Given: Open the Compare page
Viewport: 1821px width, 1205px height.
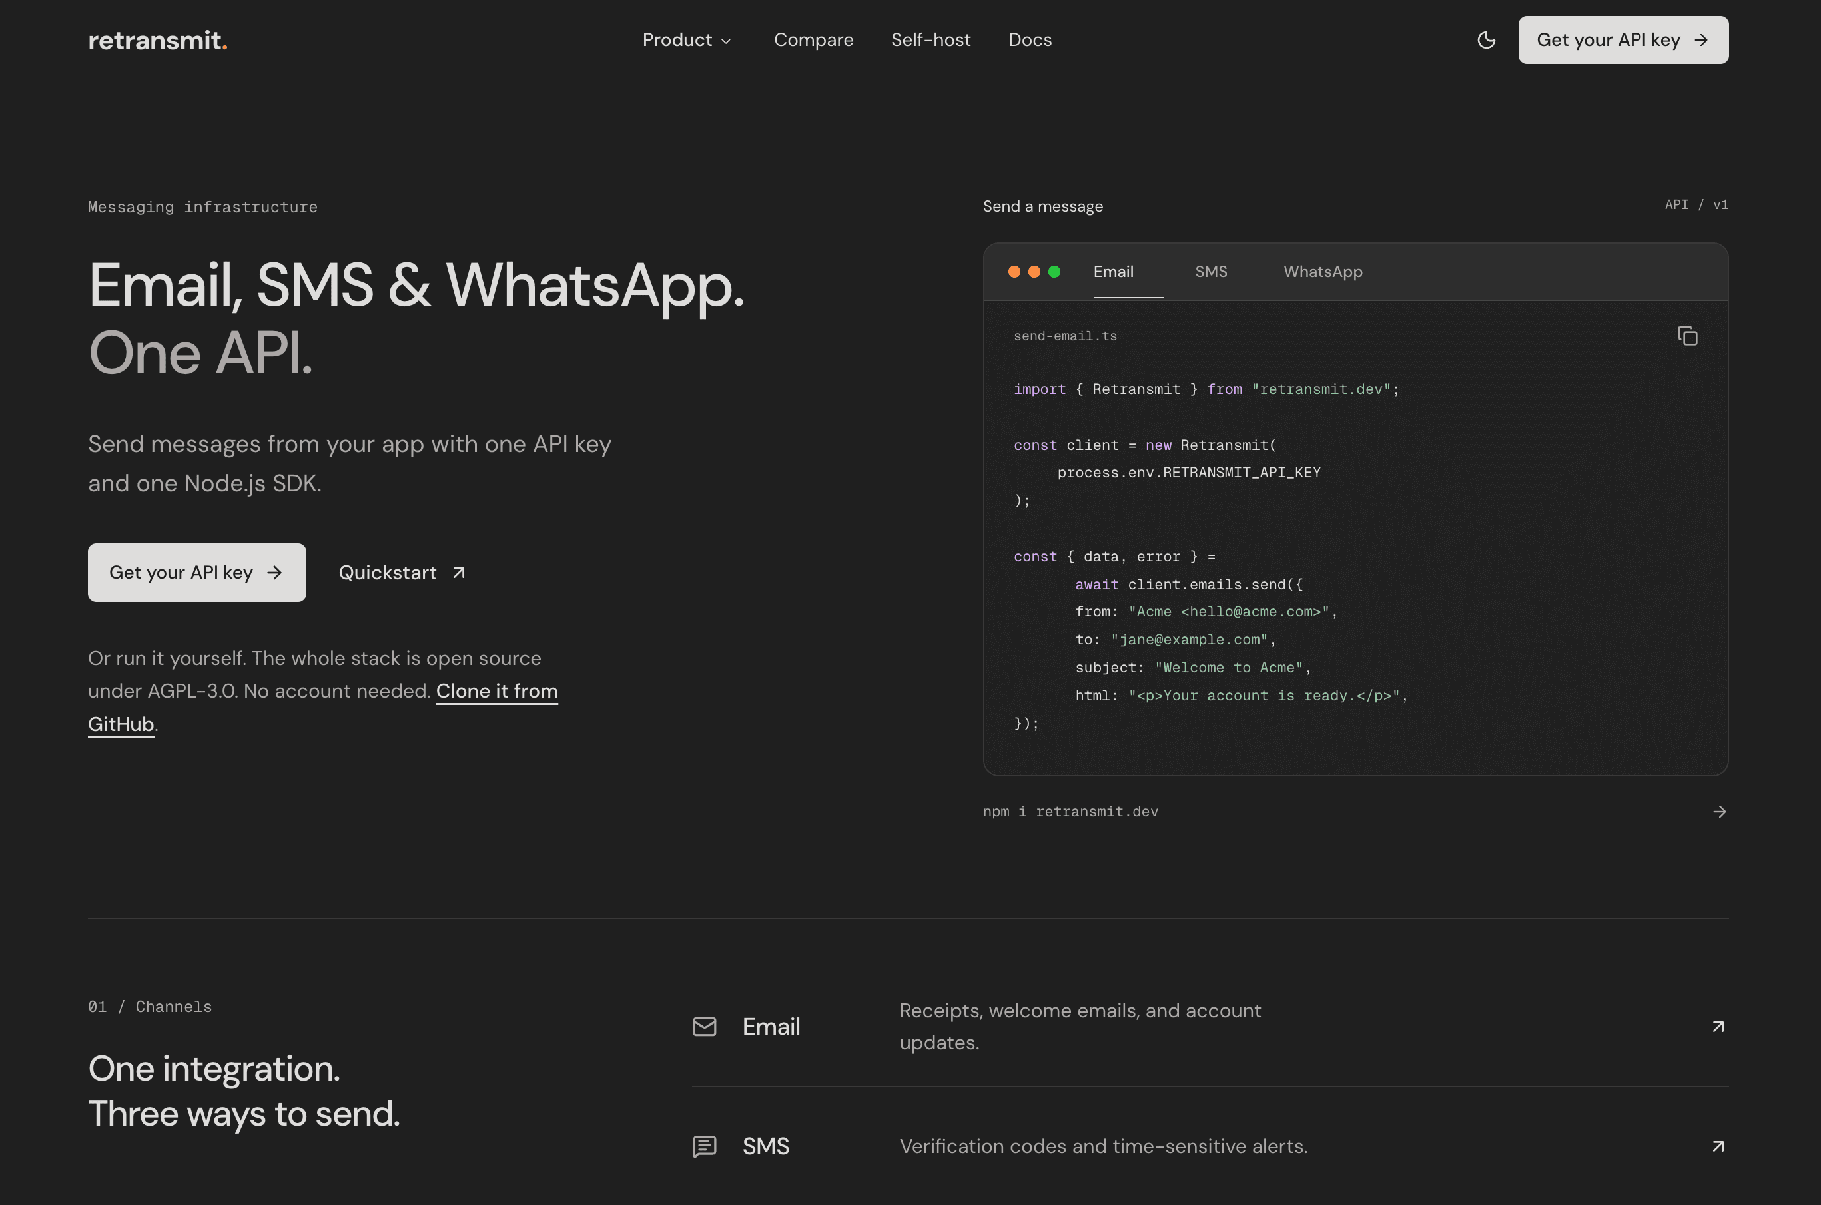Looking at the screenshot, I should (813, 40).
